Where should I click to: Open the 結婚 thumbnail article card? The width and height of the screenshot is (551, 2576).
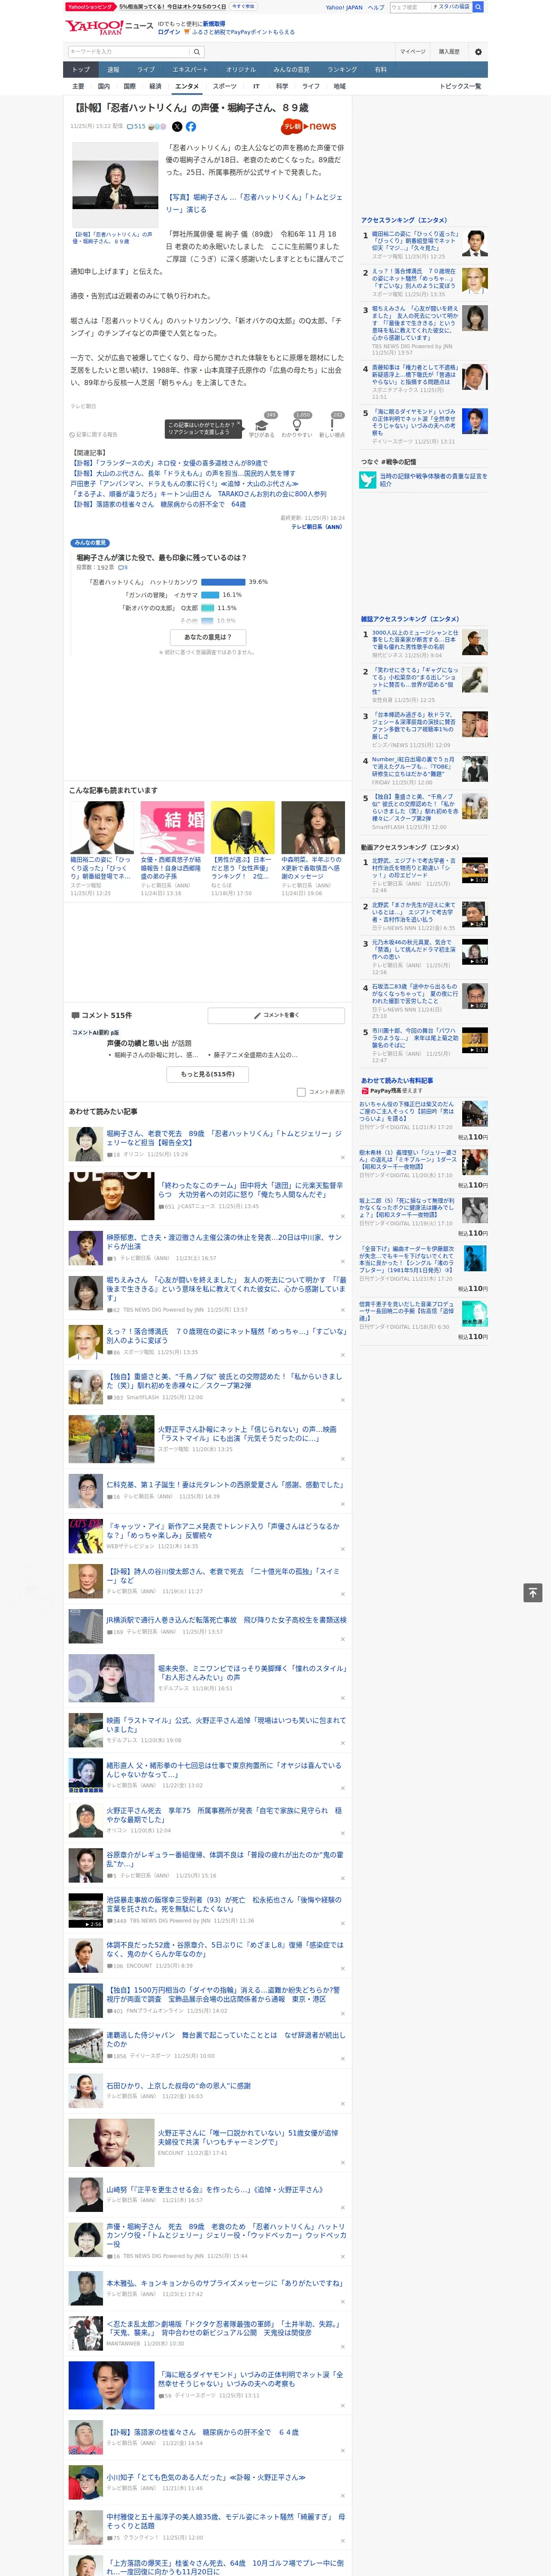pyautogui.click(x=172, y=827)
